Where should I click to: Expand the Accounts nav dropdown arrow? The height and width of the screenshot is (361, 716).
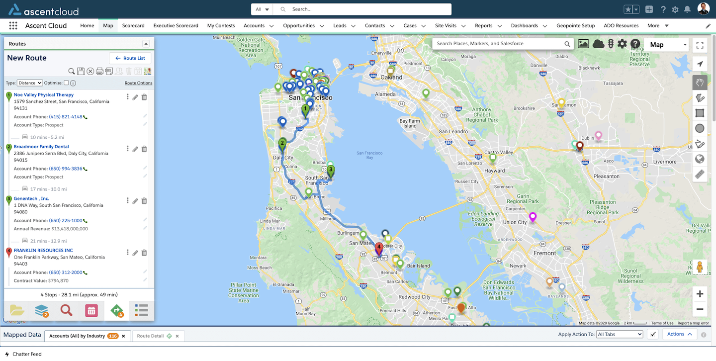[271, 26]
